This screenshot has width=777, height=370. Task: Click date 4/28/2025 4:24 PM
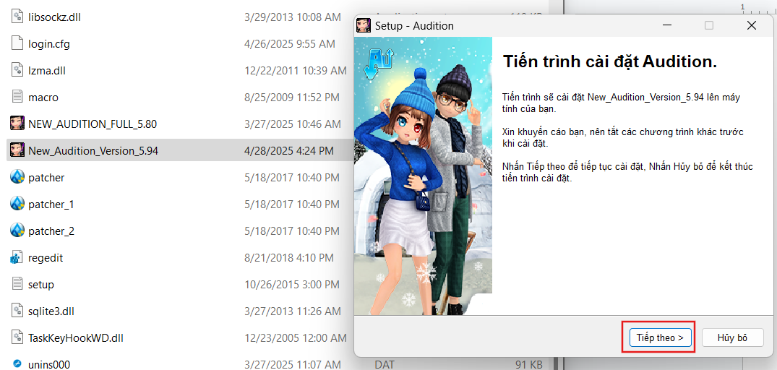tap(289, 151)
